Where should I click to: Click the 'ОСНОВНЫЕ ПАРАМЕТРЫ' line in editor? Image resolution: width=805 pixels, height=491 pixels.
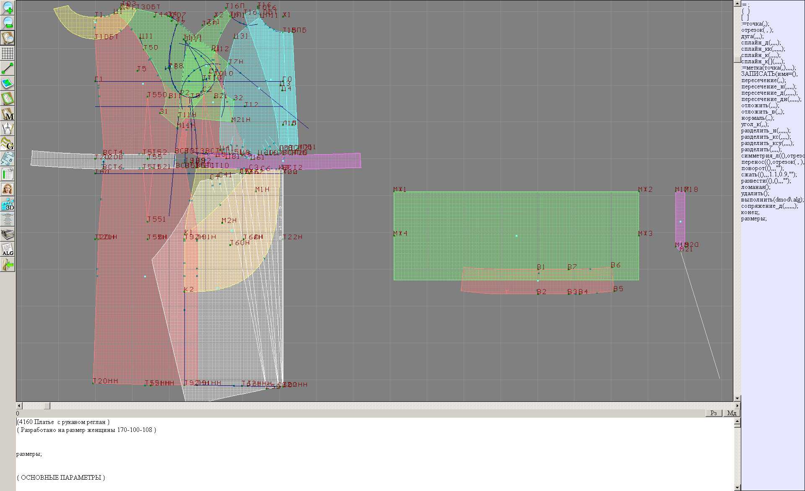[x=61, y=478]
